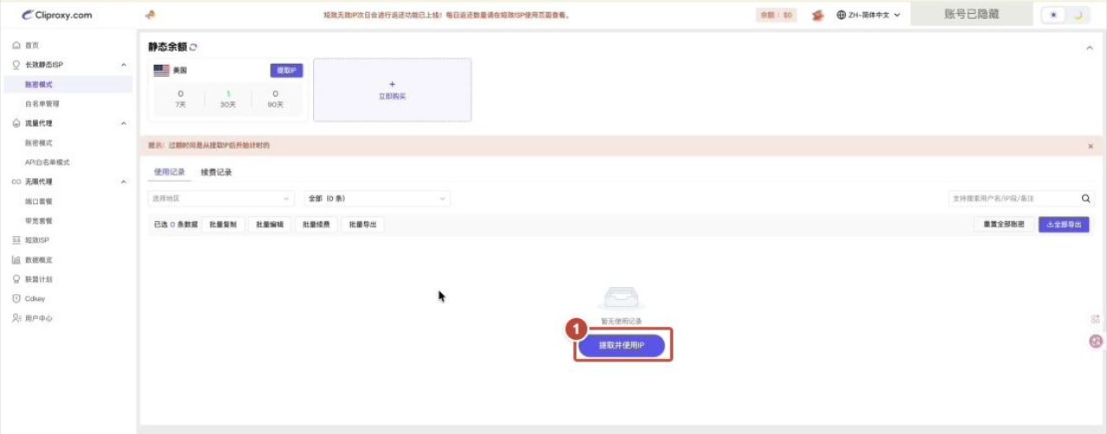Open the 选择地区 dropdown
This screenshot has width=1107, height=434.
(221, 199)
